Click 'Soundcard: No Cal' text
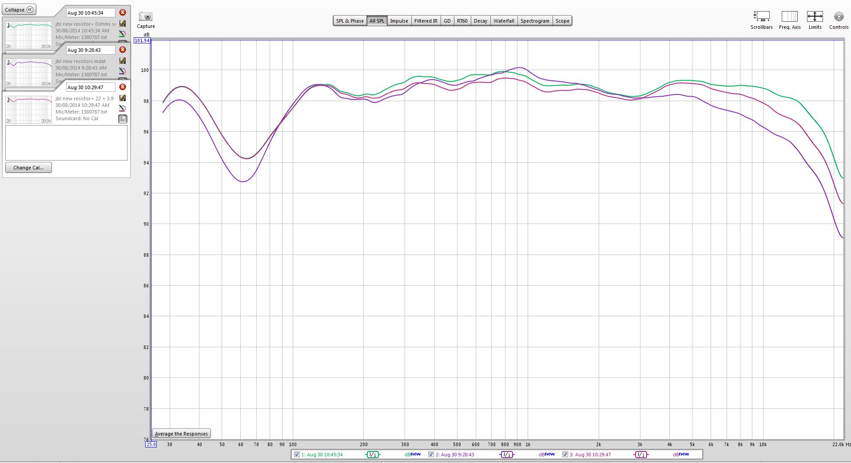 click(77, 118)
